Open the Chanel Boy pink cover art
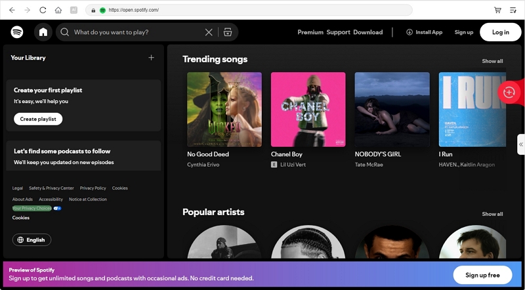The image size is (525, 290). (308, 110)
